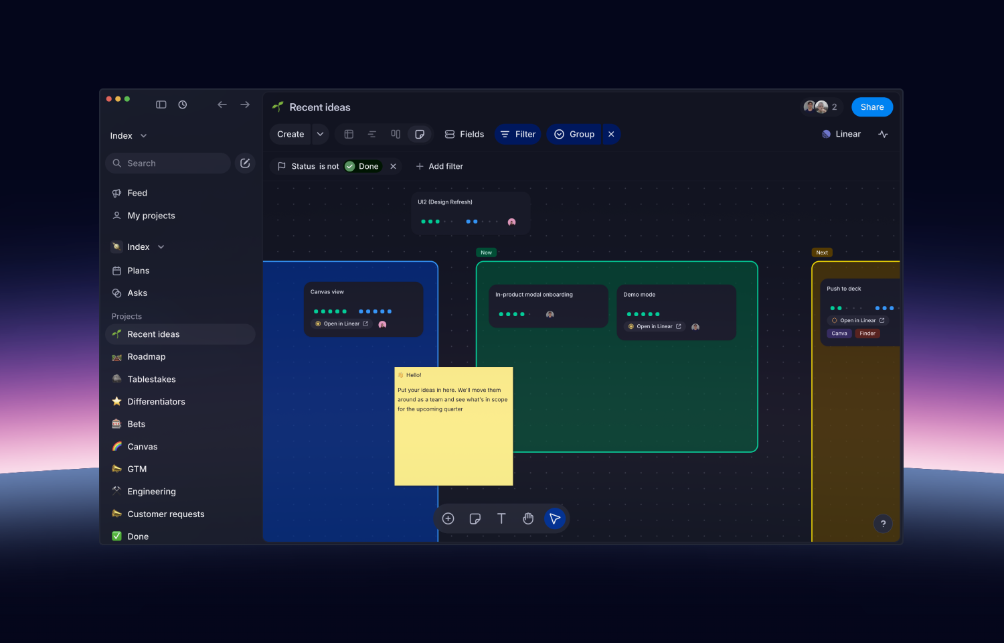Image resolution: width=1004 pixels, height=643 pixels.
Task: Go back with the left arrow
Action: point(222,104)
